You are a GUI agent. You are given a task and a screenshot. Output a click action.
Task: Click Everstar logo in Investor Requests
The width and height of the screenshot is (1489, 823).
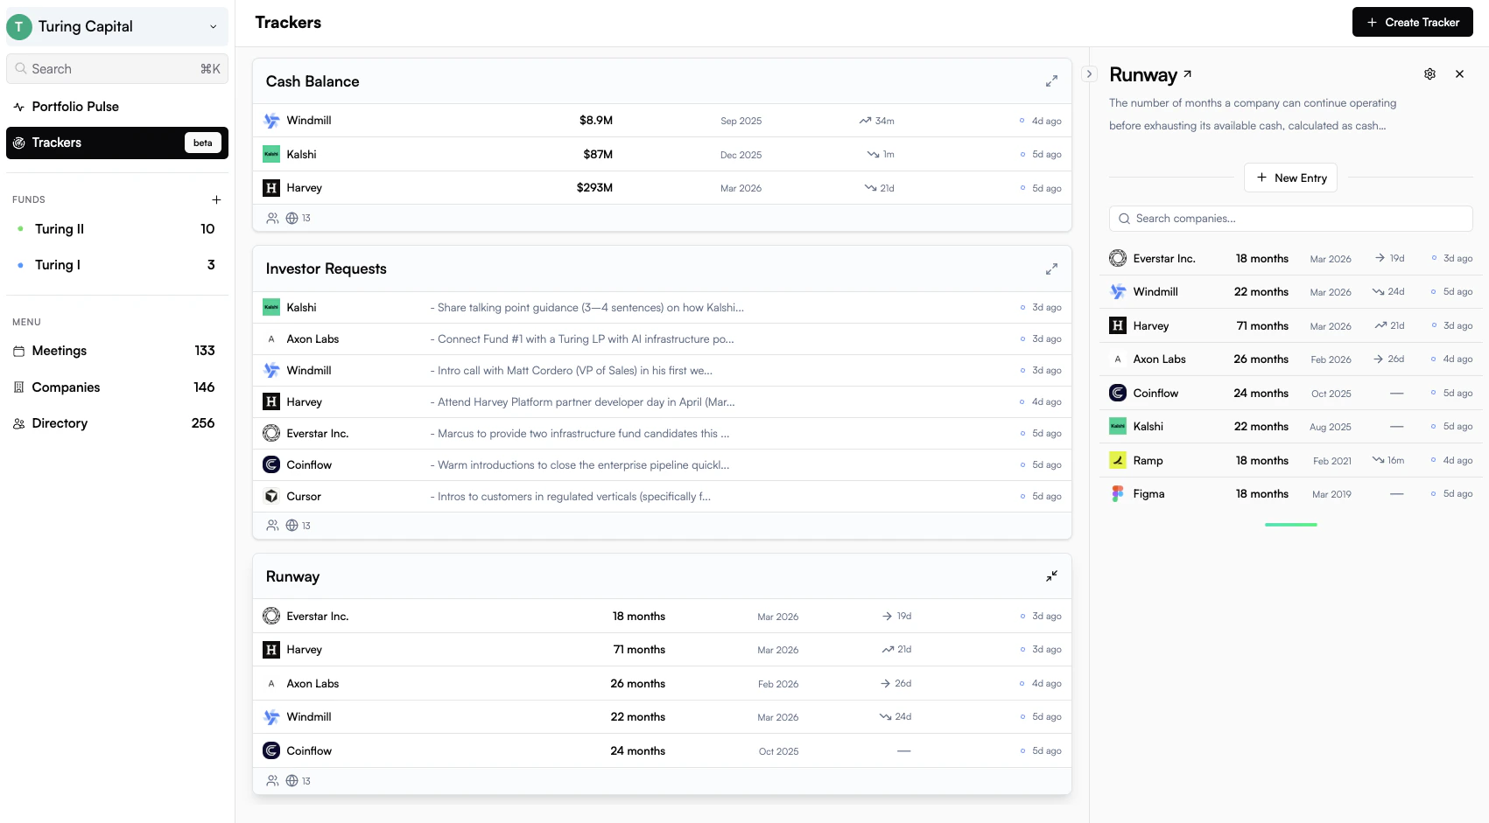click(271, 433)
